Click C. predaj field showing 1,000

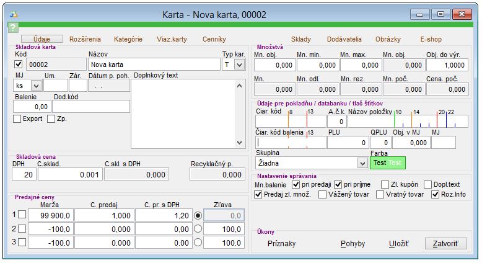[104, 215]
